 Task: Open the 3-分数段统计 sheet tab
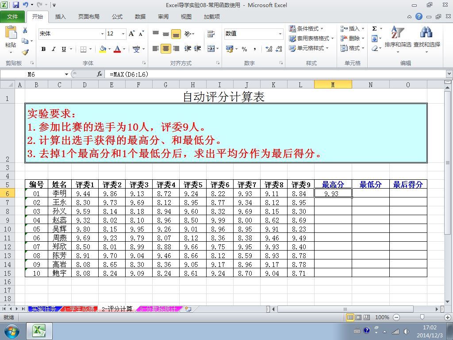(158, 309)
